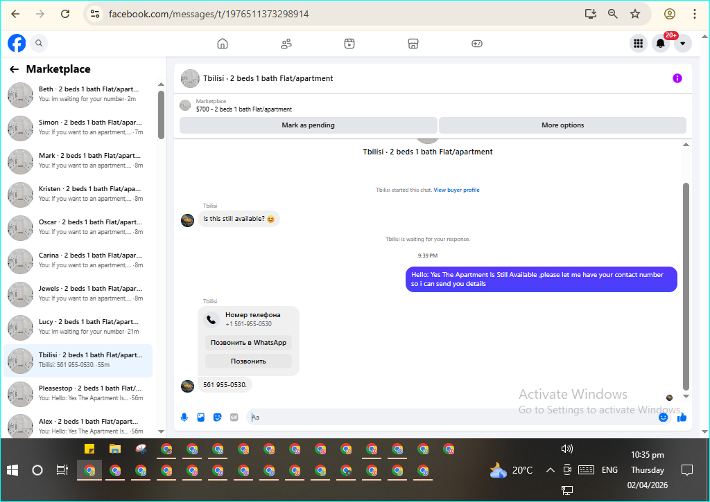Click the taskbar volume speaker icon
The width and height of the screenshot is (710, 502).
[x=566, y=449]
